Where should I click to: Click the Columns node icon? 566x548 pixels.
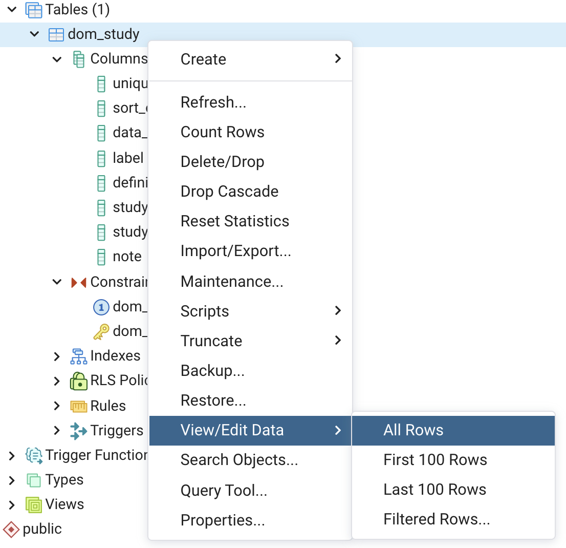(x=79, y=59)
